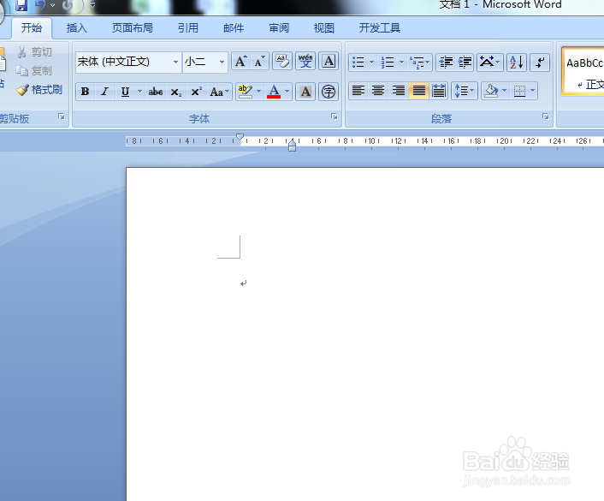This screenshot has height=501, width=604.
Task: Open the Borders dropdown arrow
Action: click(x=533, y=91)
